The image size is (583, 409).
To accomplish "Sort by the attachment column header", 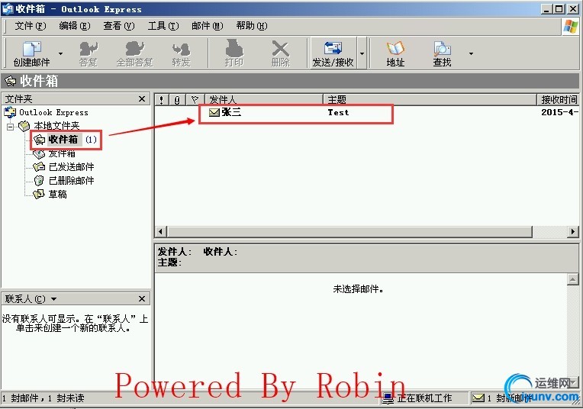I will point(177,99).
